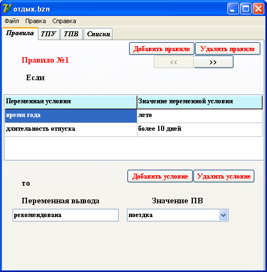Click the application icon in title bar
This screenshot has width=267, height=272.
7,9
